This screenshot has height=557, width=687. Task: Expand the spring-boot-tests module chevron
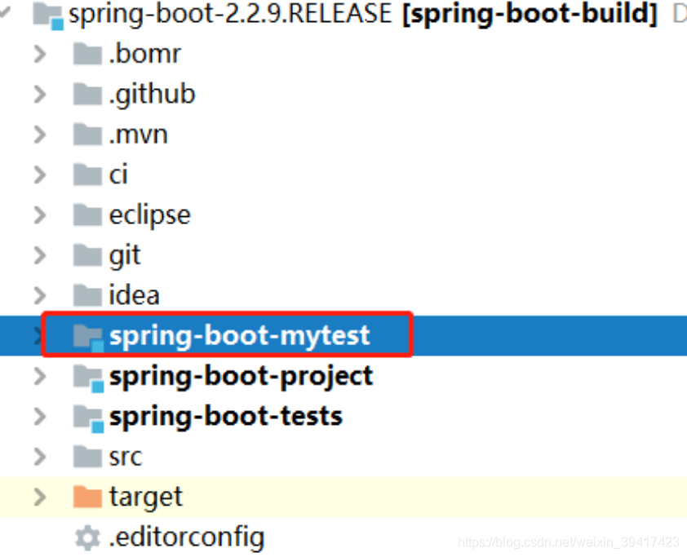pos(40,417)
